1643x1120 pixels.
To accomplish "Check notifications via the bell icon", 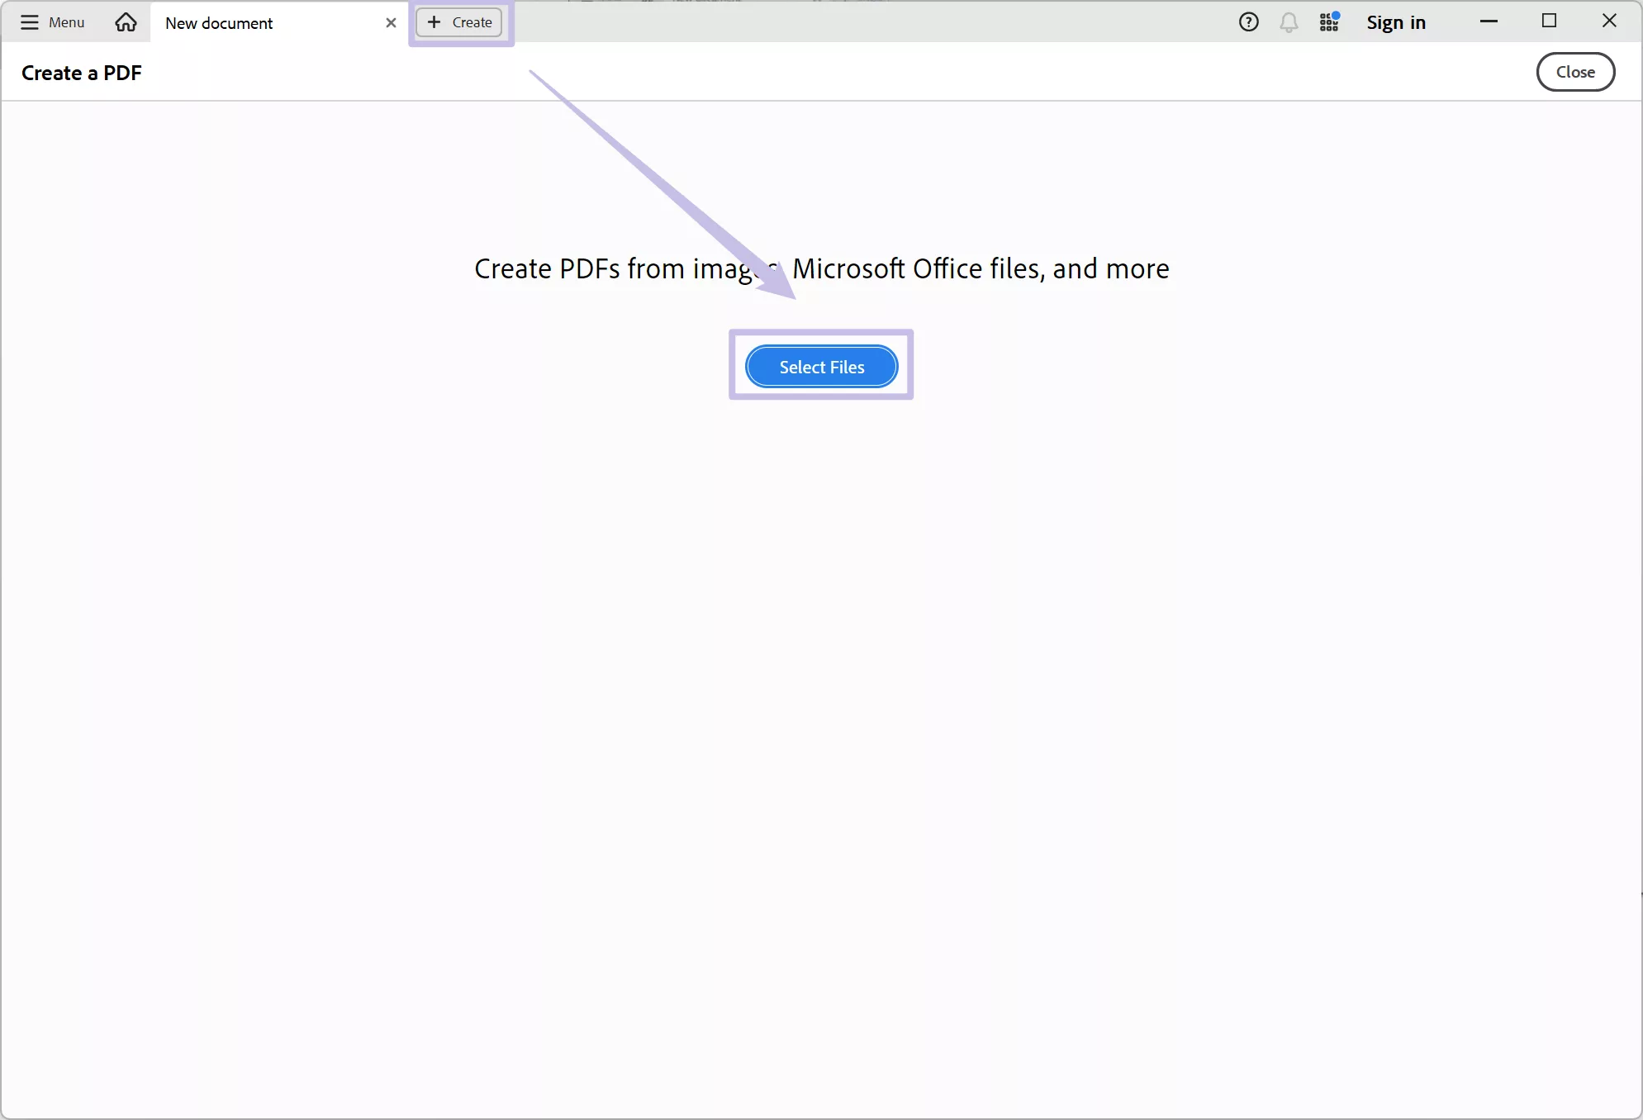I will (x=1289, y=22).
